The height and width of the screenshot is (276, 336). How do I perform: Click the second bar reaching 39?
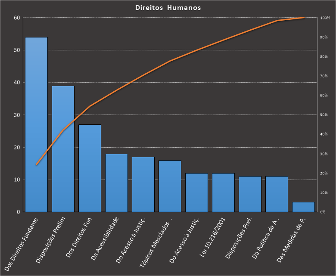[x=63, y=149]
